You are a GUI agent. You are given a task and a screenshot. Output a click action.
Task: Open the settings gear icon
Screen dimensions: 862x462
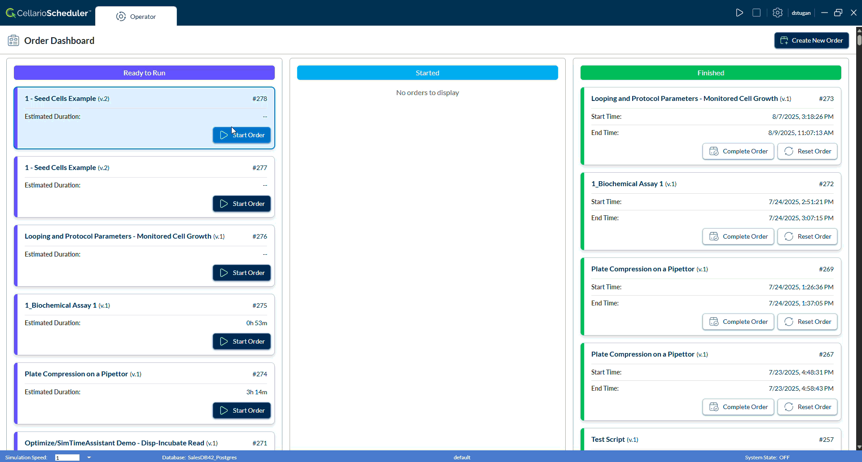778,13
